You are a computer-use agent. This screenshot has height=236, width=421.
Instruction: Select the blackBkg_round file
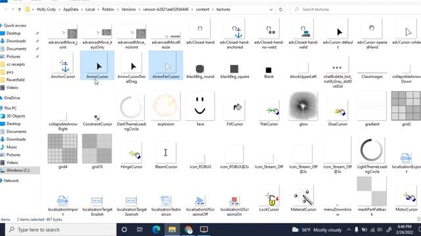tap(200, 71)
